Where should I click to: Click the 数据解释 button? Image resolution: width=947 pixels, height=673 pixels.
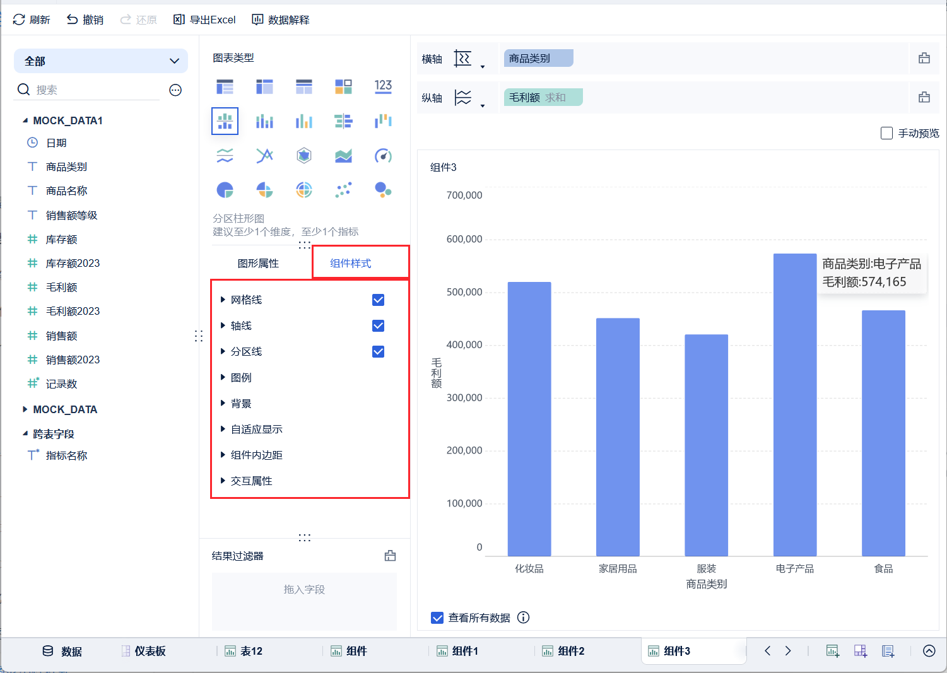point(281,20)
